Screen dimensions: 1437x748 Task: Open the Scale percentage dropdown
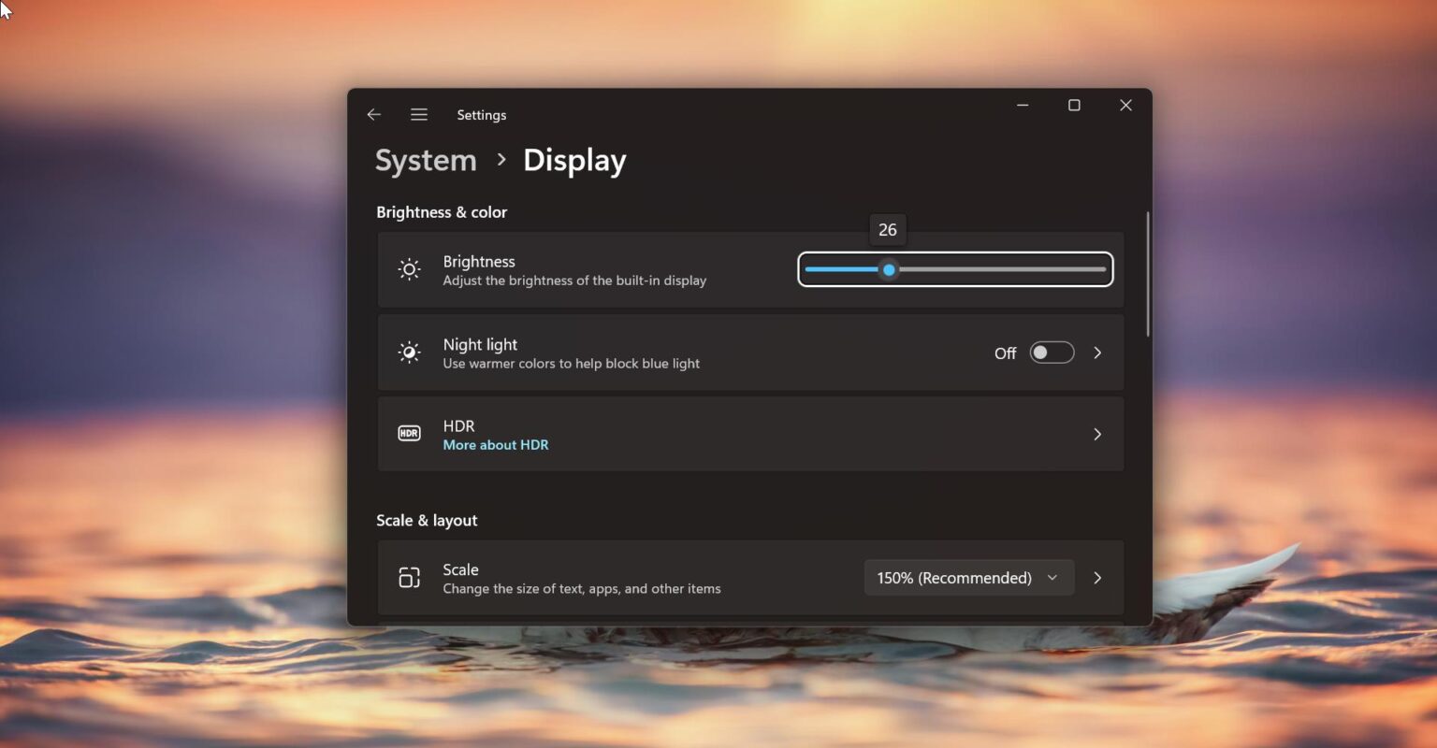(x=968, y=577)
